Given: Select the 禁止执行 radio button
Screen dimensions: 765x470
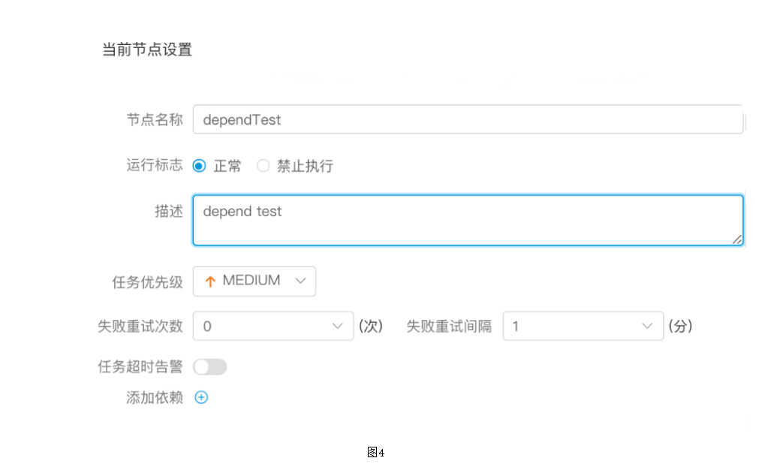Looking at the screenshot, I should 263,166.
